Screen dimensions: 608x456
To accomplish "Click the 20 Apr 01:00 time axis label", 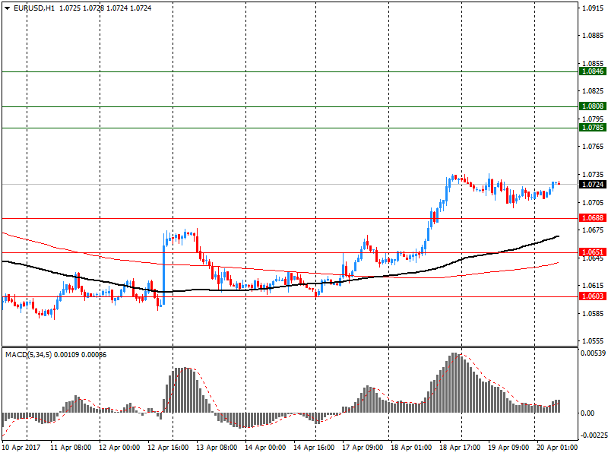I will pos(557,448).
